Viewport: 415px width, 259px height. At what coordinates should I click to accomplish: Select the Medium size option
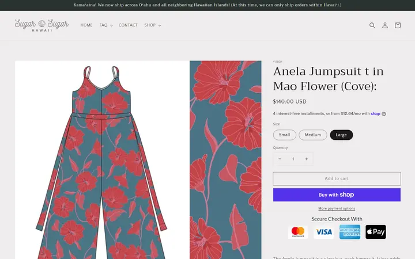pyautogui.click(x=313, y=135)
